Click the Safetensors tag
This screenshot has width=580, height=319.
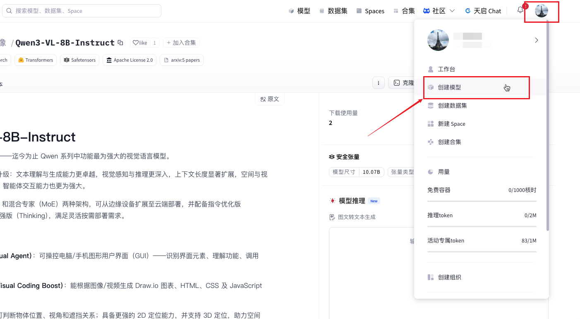pyautogui.click(x=79, y=60)
